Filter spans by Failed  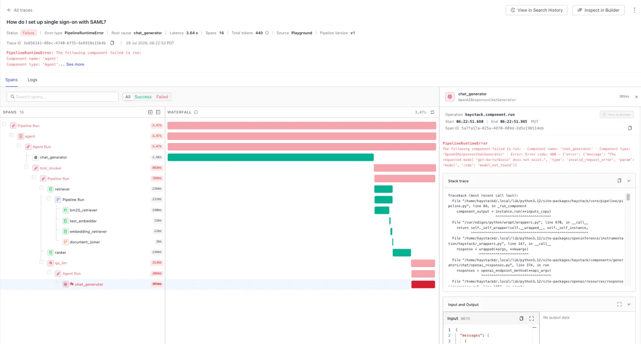click(x=162, y=97)
